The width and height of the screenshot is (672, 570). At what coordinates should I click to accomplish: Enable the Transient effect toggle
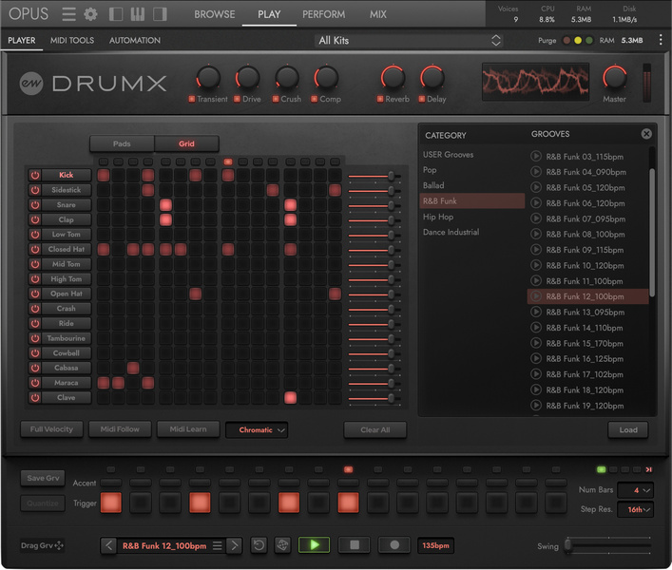(x=192, y=99)
